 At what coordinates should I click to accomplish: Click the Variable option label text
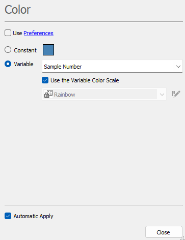coord(23,64)
